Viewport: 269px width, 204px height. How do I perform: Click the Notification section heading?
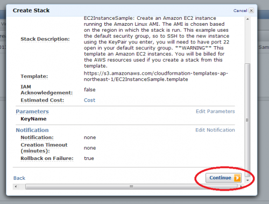[32, 130]
